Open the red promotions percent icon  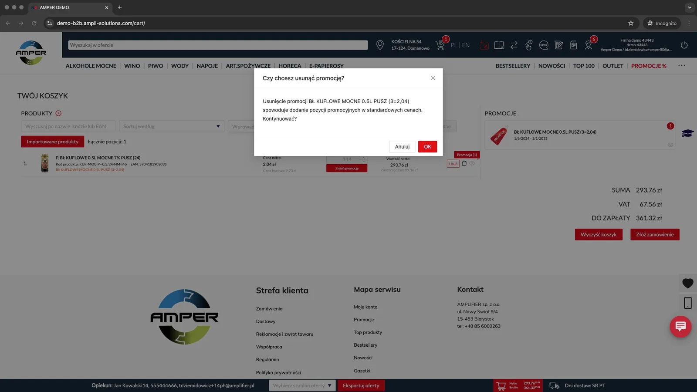(484, 45)
